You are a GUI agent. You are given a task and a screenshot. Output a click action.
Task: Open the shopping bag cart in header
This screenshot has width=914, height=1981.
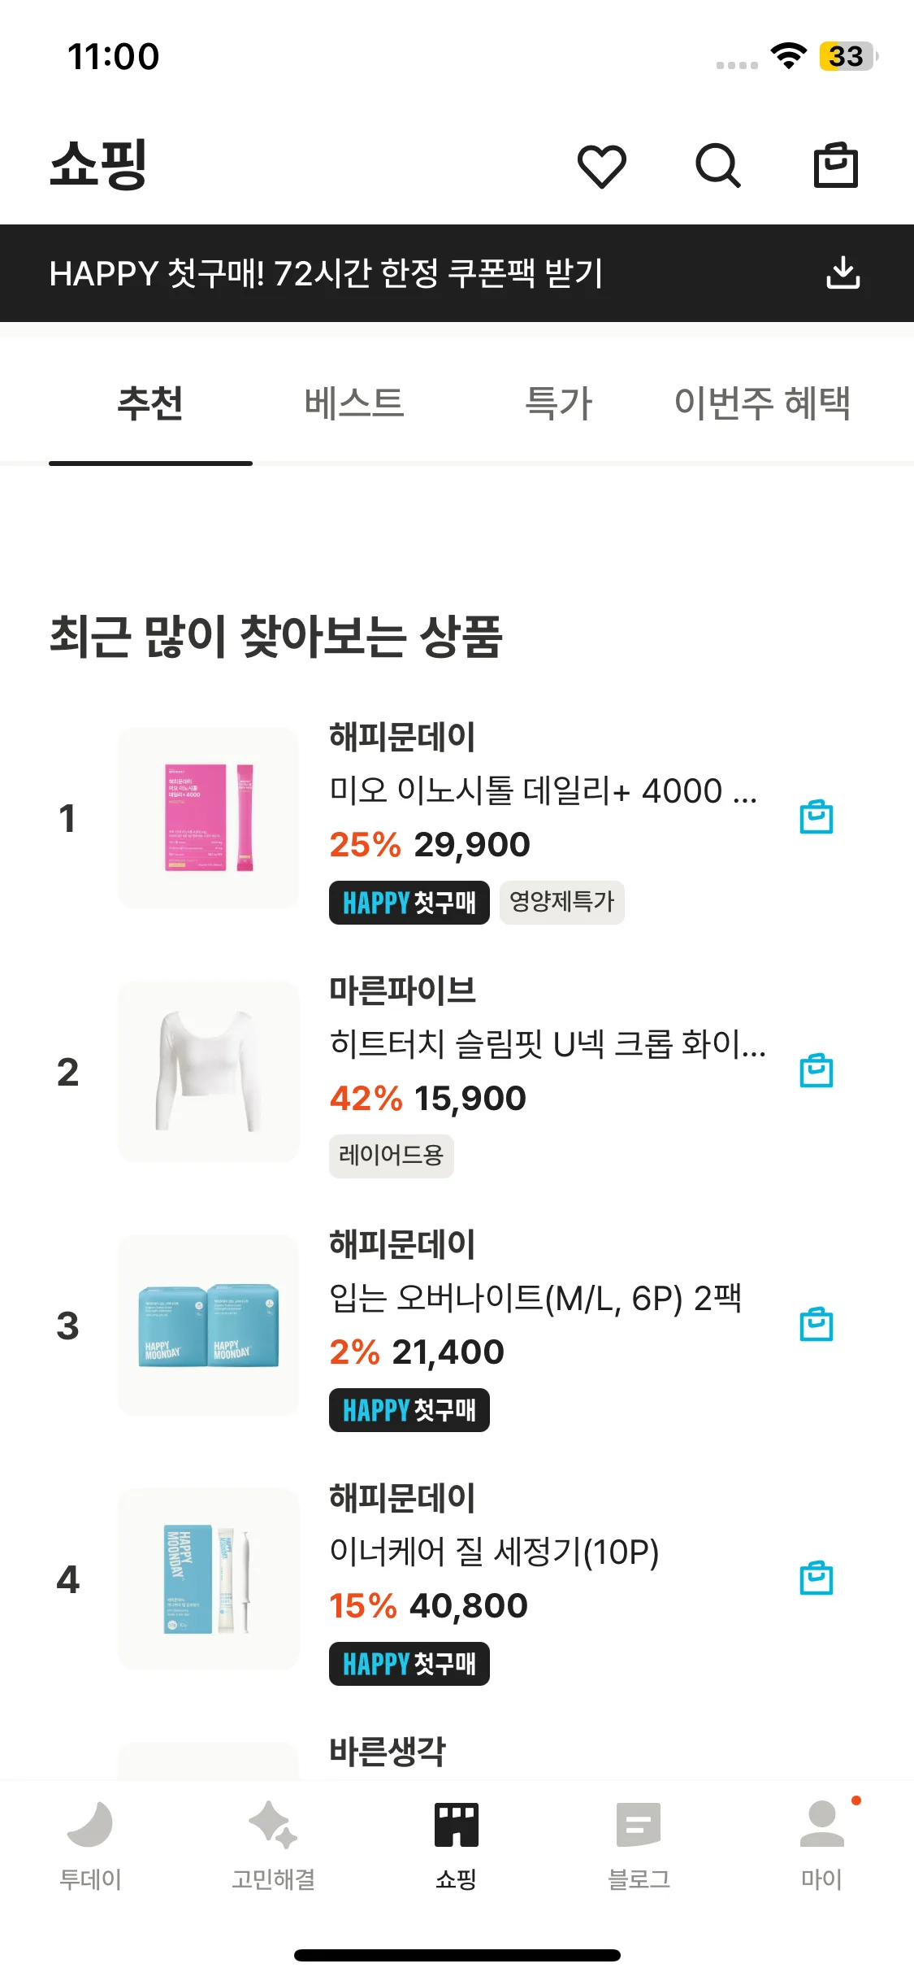(835, 165)
